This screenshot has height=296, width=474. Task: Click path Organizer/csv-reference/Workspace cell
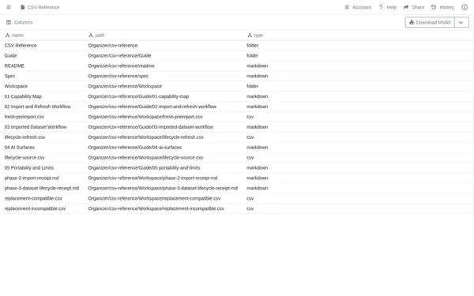pyautogui.click(x=125, y=86)
